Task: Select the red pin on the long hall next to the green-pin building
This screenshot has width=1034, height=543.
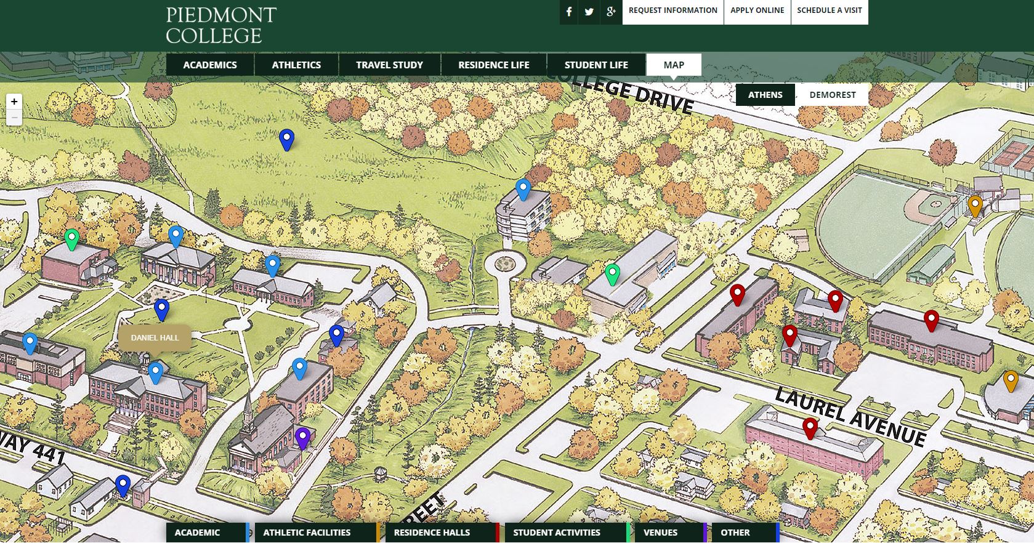Action: [x=737, y=295]
